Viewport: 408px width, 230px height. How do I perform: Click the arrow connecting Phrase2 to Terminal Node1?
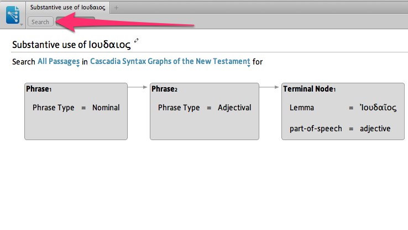(x=270, y=87)
